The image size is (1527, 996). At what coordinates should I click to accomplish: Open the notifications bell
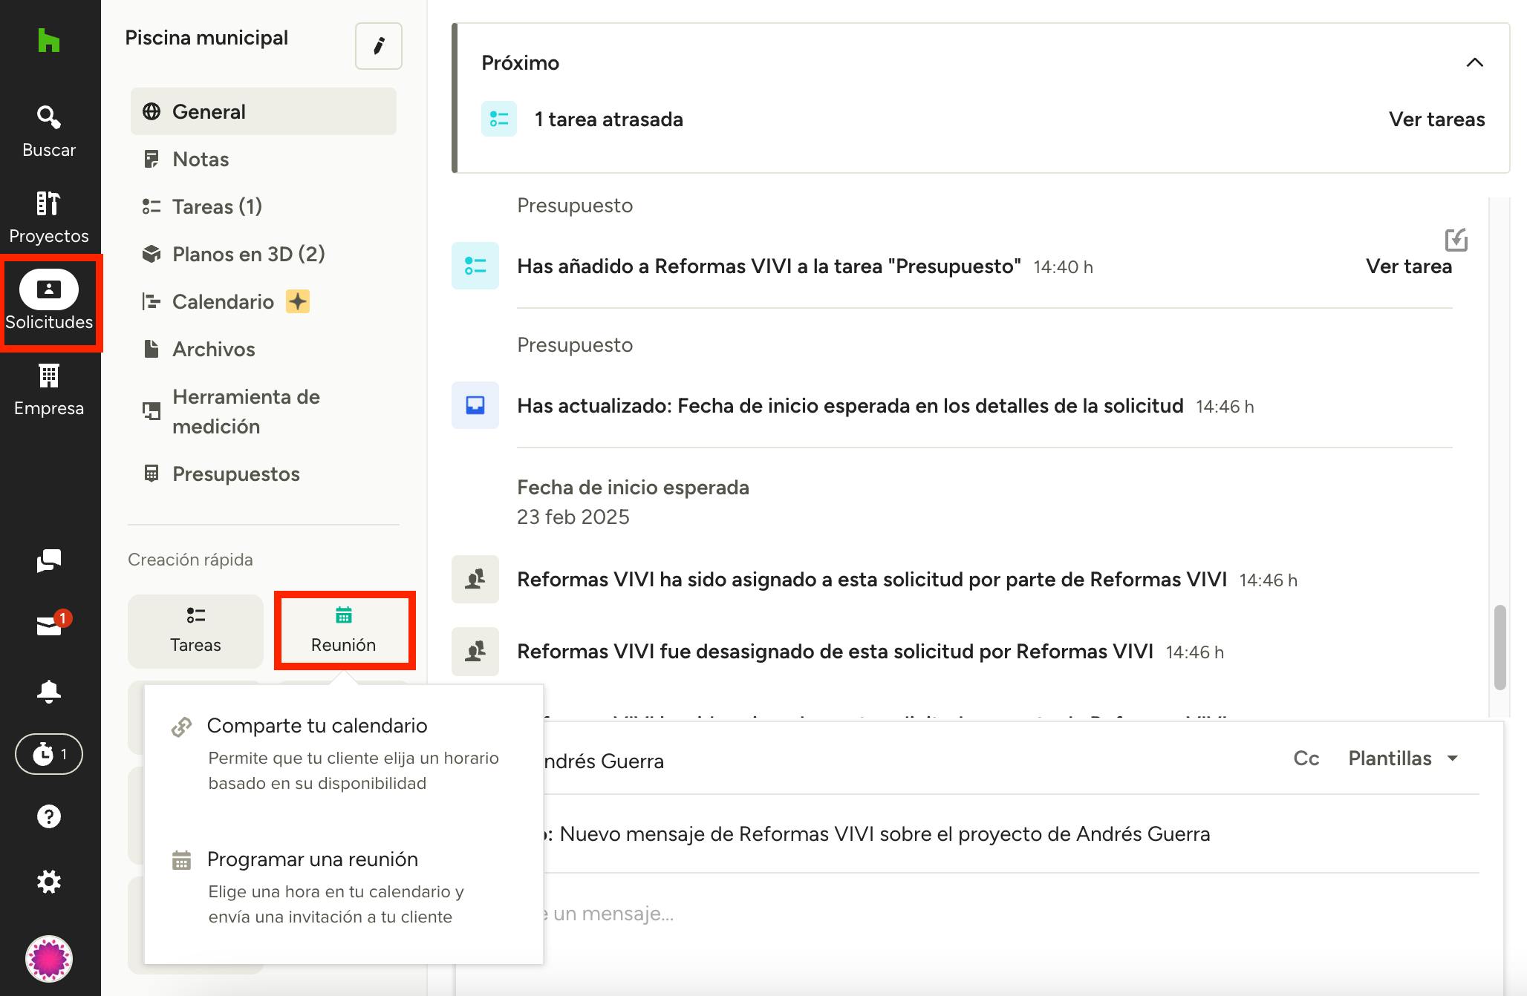pos(48,691)
